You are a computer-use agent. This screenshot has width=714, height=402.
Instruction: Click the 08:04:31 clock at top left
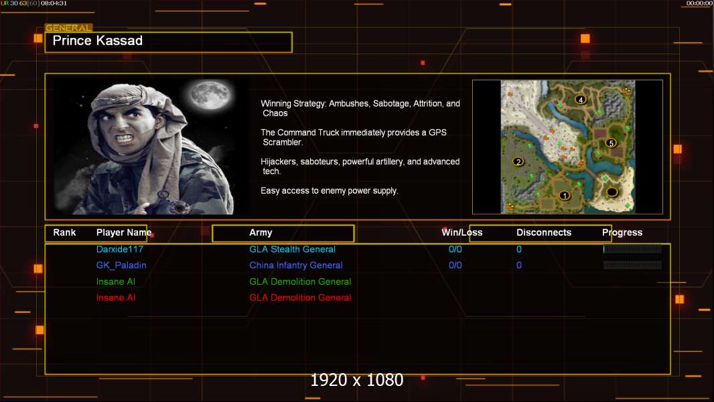click(x=54, y=3)
